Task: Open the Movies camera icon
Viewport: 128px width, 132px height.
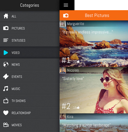Action: pyautogui.click(x=6, y=125)
